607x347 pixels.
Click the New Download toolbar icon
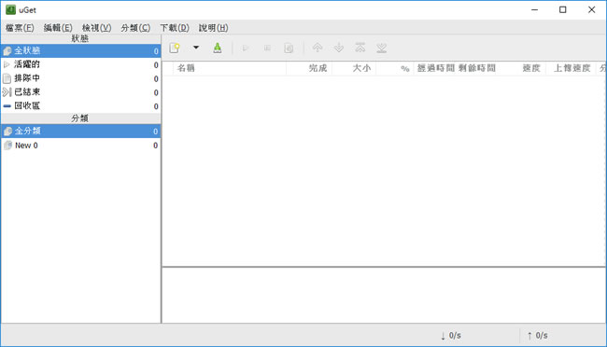pos(175,48)
